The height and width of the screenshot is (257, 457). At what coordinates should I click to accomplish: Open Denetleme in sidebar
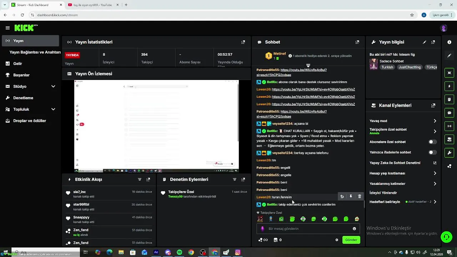pos(23,98)
